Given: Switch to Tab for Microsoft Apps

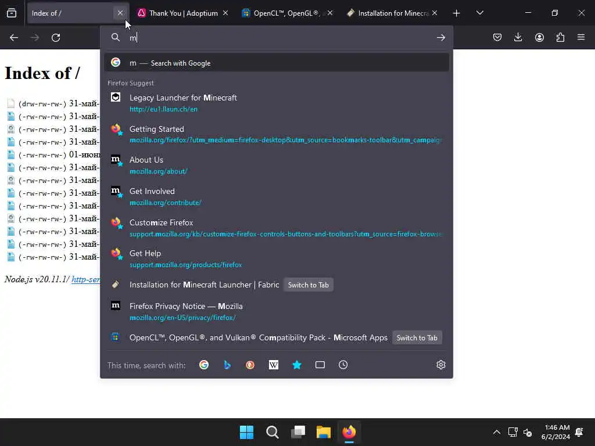Looking at the screenshot, I should [x=417, y=337].
